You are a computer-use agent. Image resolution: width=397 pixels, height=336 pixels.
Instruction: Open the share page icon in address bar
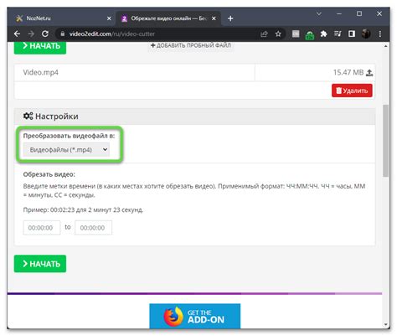pyautogui.click(x=264, y=34)
